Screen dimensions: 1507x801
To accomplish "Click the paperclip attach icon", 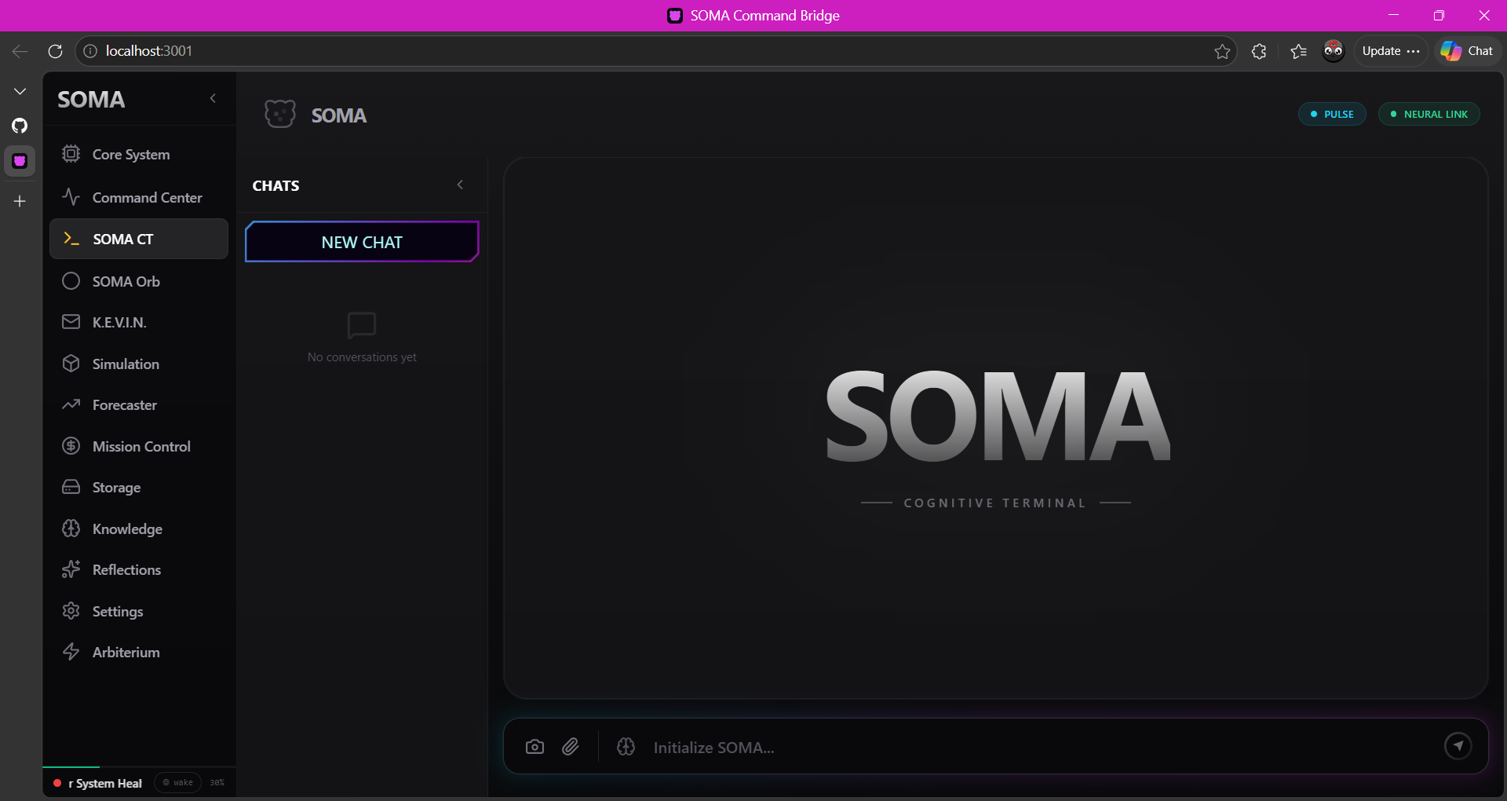I will point(571,747).
